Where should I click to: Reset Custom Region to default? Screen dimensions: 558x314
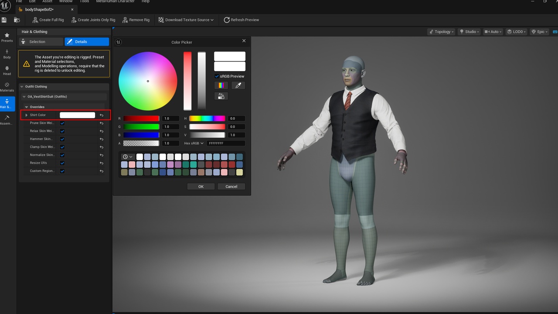click(102, 171)
